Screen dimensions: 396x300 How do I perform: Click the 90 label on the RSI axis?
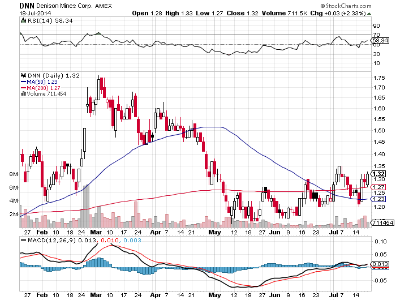[x=376, y=26]
